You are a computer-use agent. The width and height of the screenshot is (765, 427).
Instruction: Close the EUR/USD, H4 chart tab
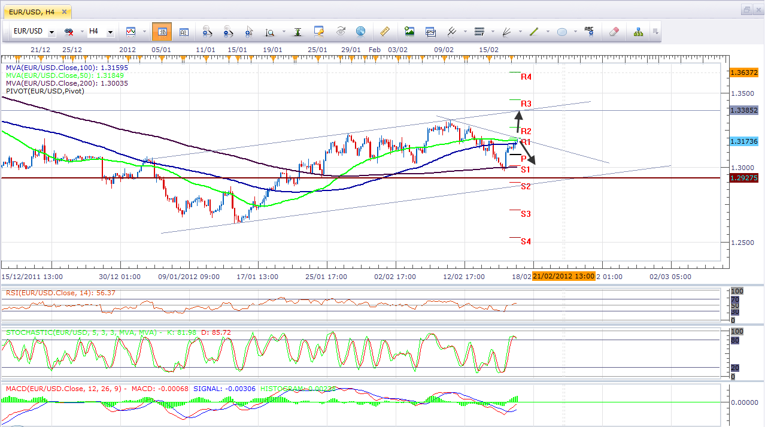point(63,11)
